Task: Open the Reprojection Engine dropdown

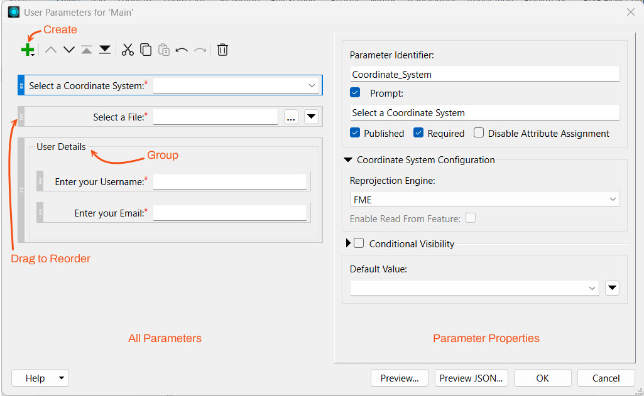Action: pyautogui.click(x=484, y=200)
